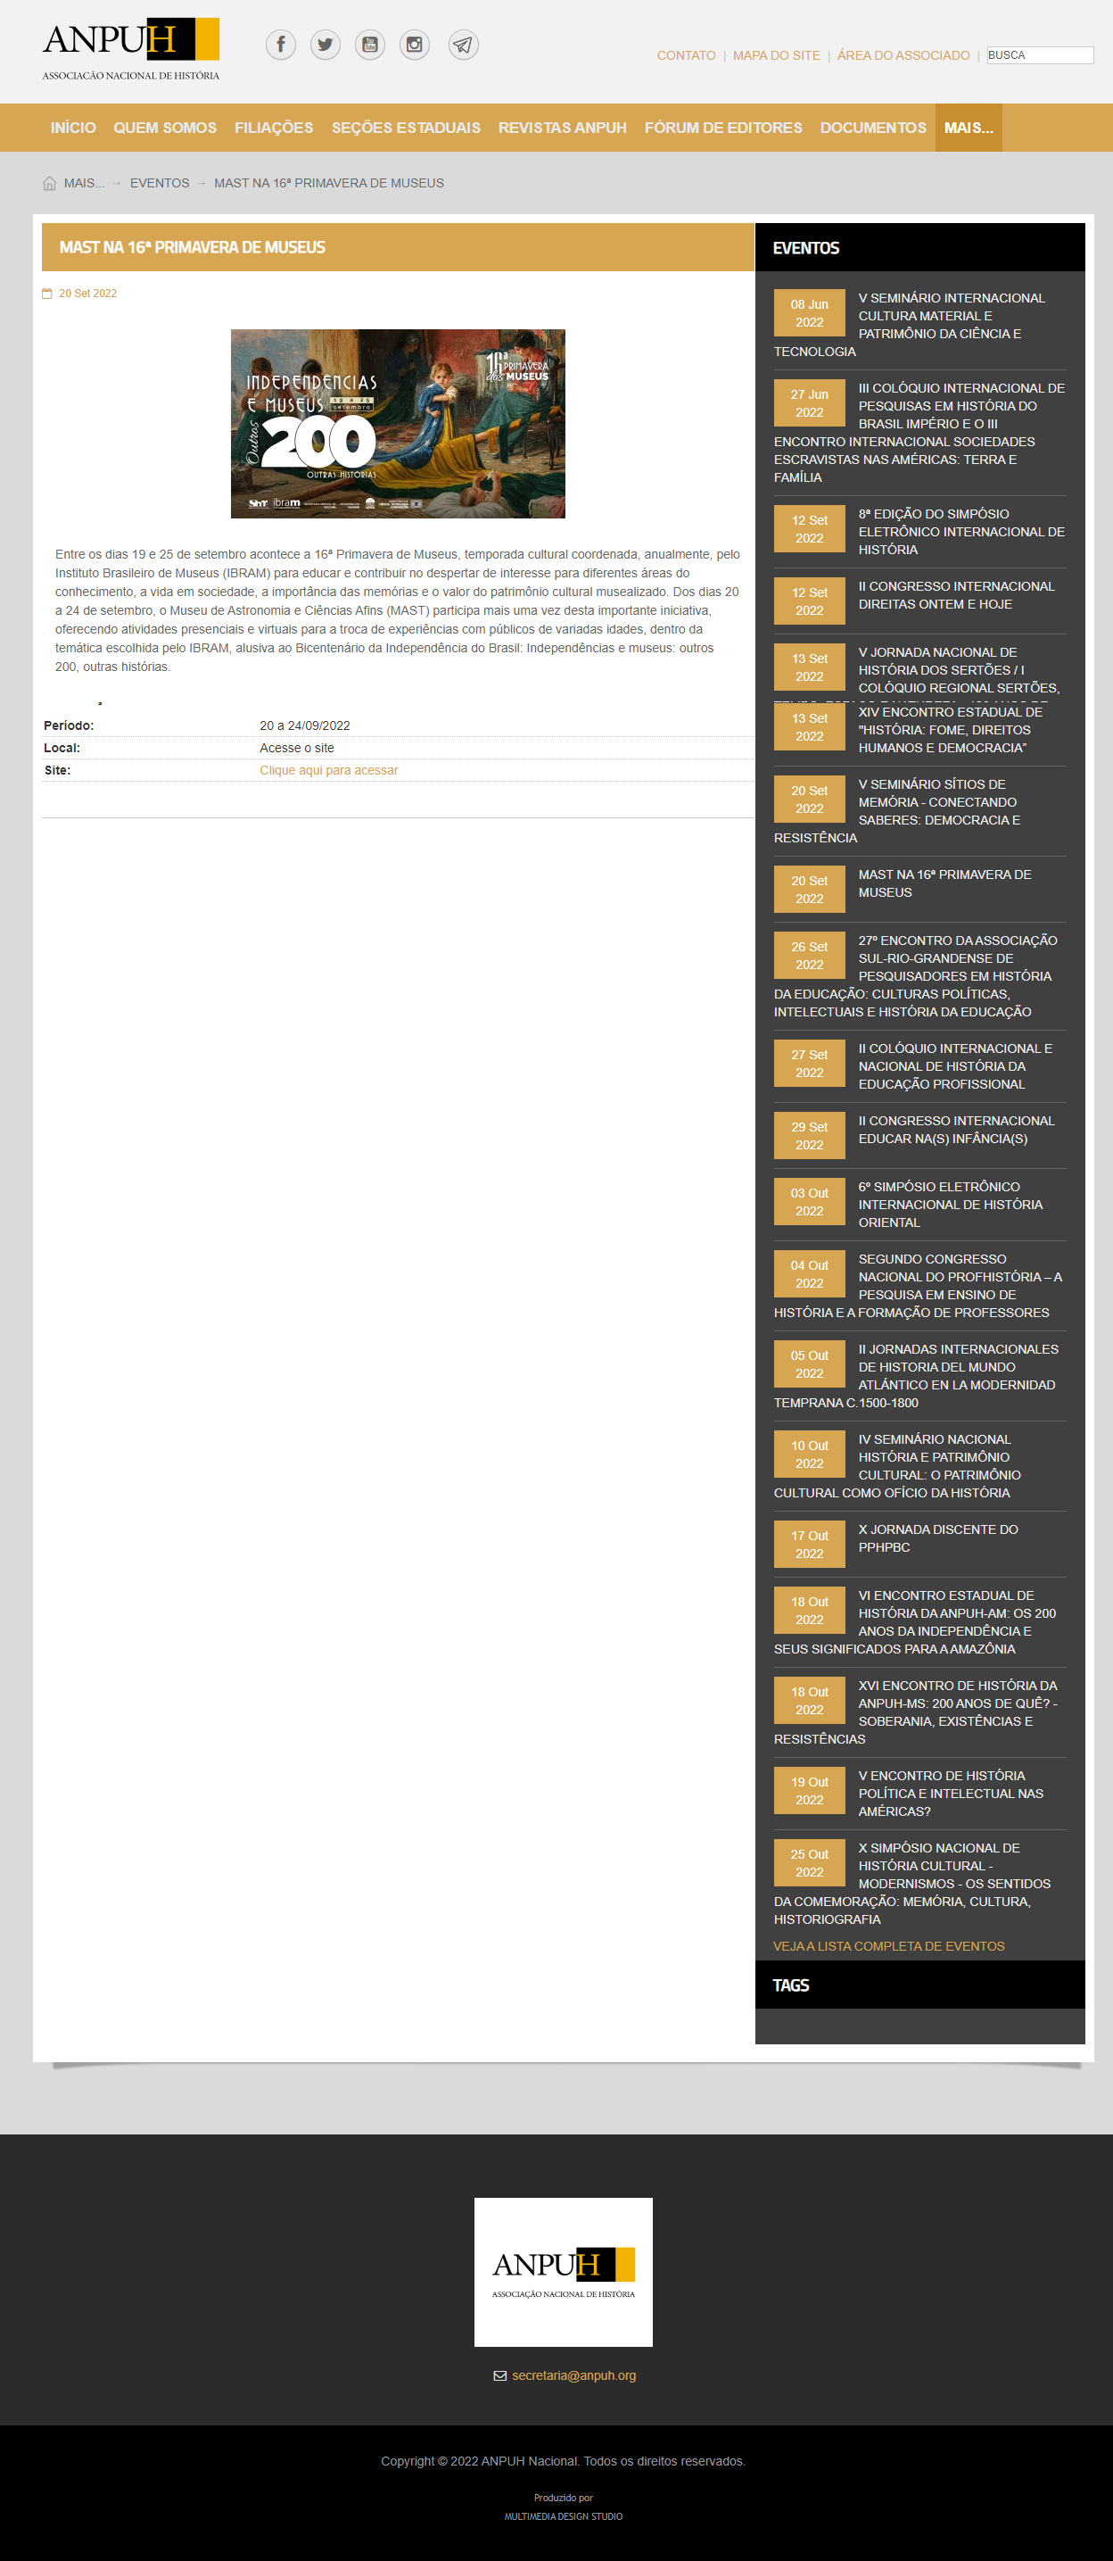The height and width of the screenshot is (2561, 1113).
Task: Click the Independências e Museus banner image
Action: pyautogui.click(x=398, y=424)
